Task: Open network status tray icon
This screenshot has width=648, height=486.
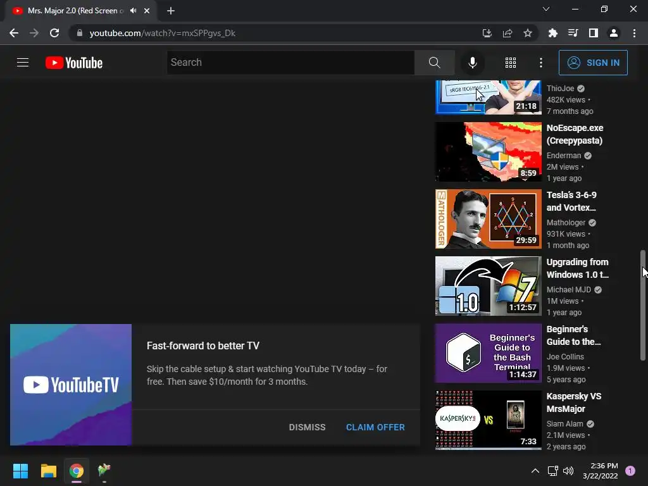Action: pyautogui.click(x=552, y=471)
